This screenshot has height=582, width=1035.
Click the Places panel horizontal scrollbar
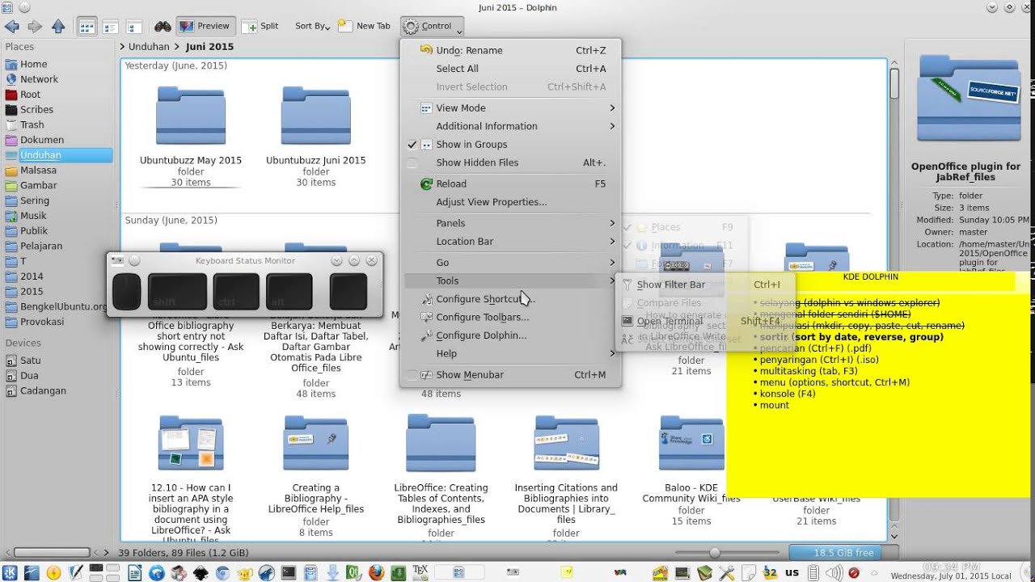(52, 553)
